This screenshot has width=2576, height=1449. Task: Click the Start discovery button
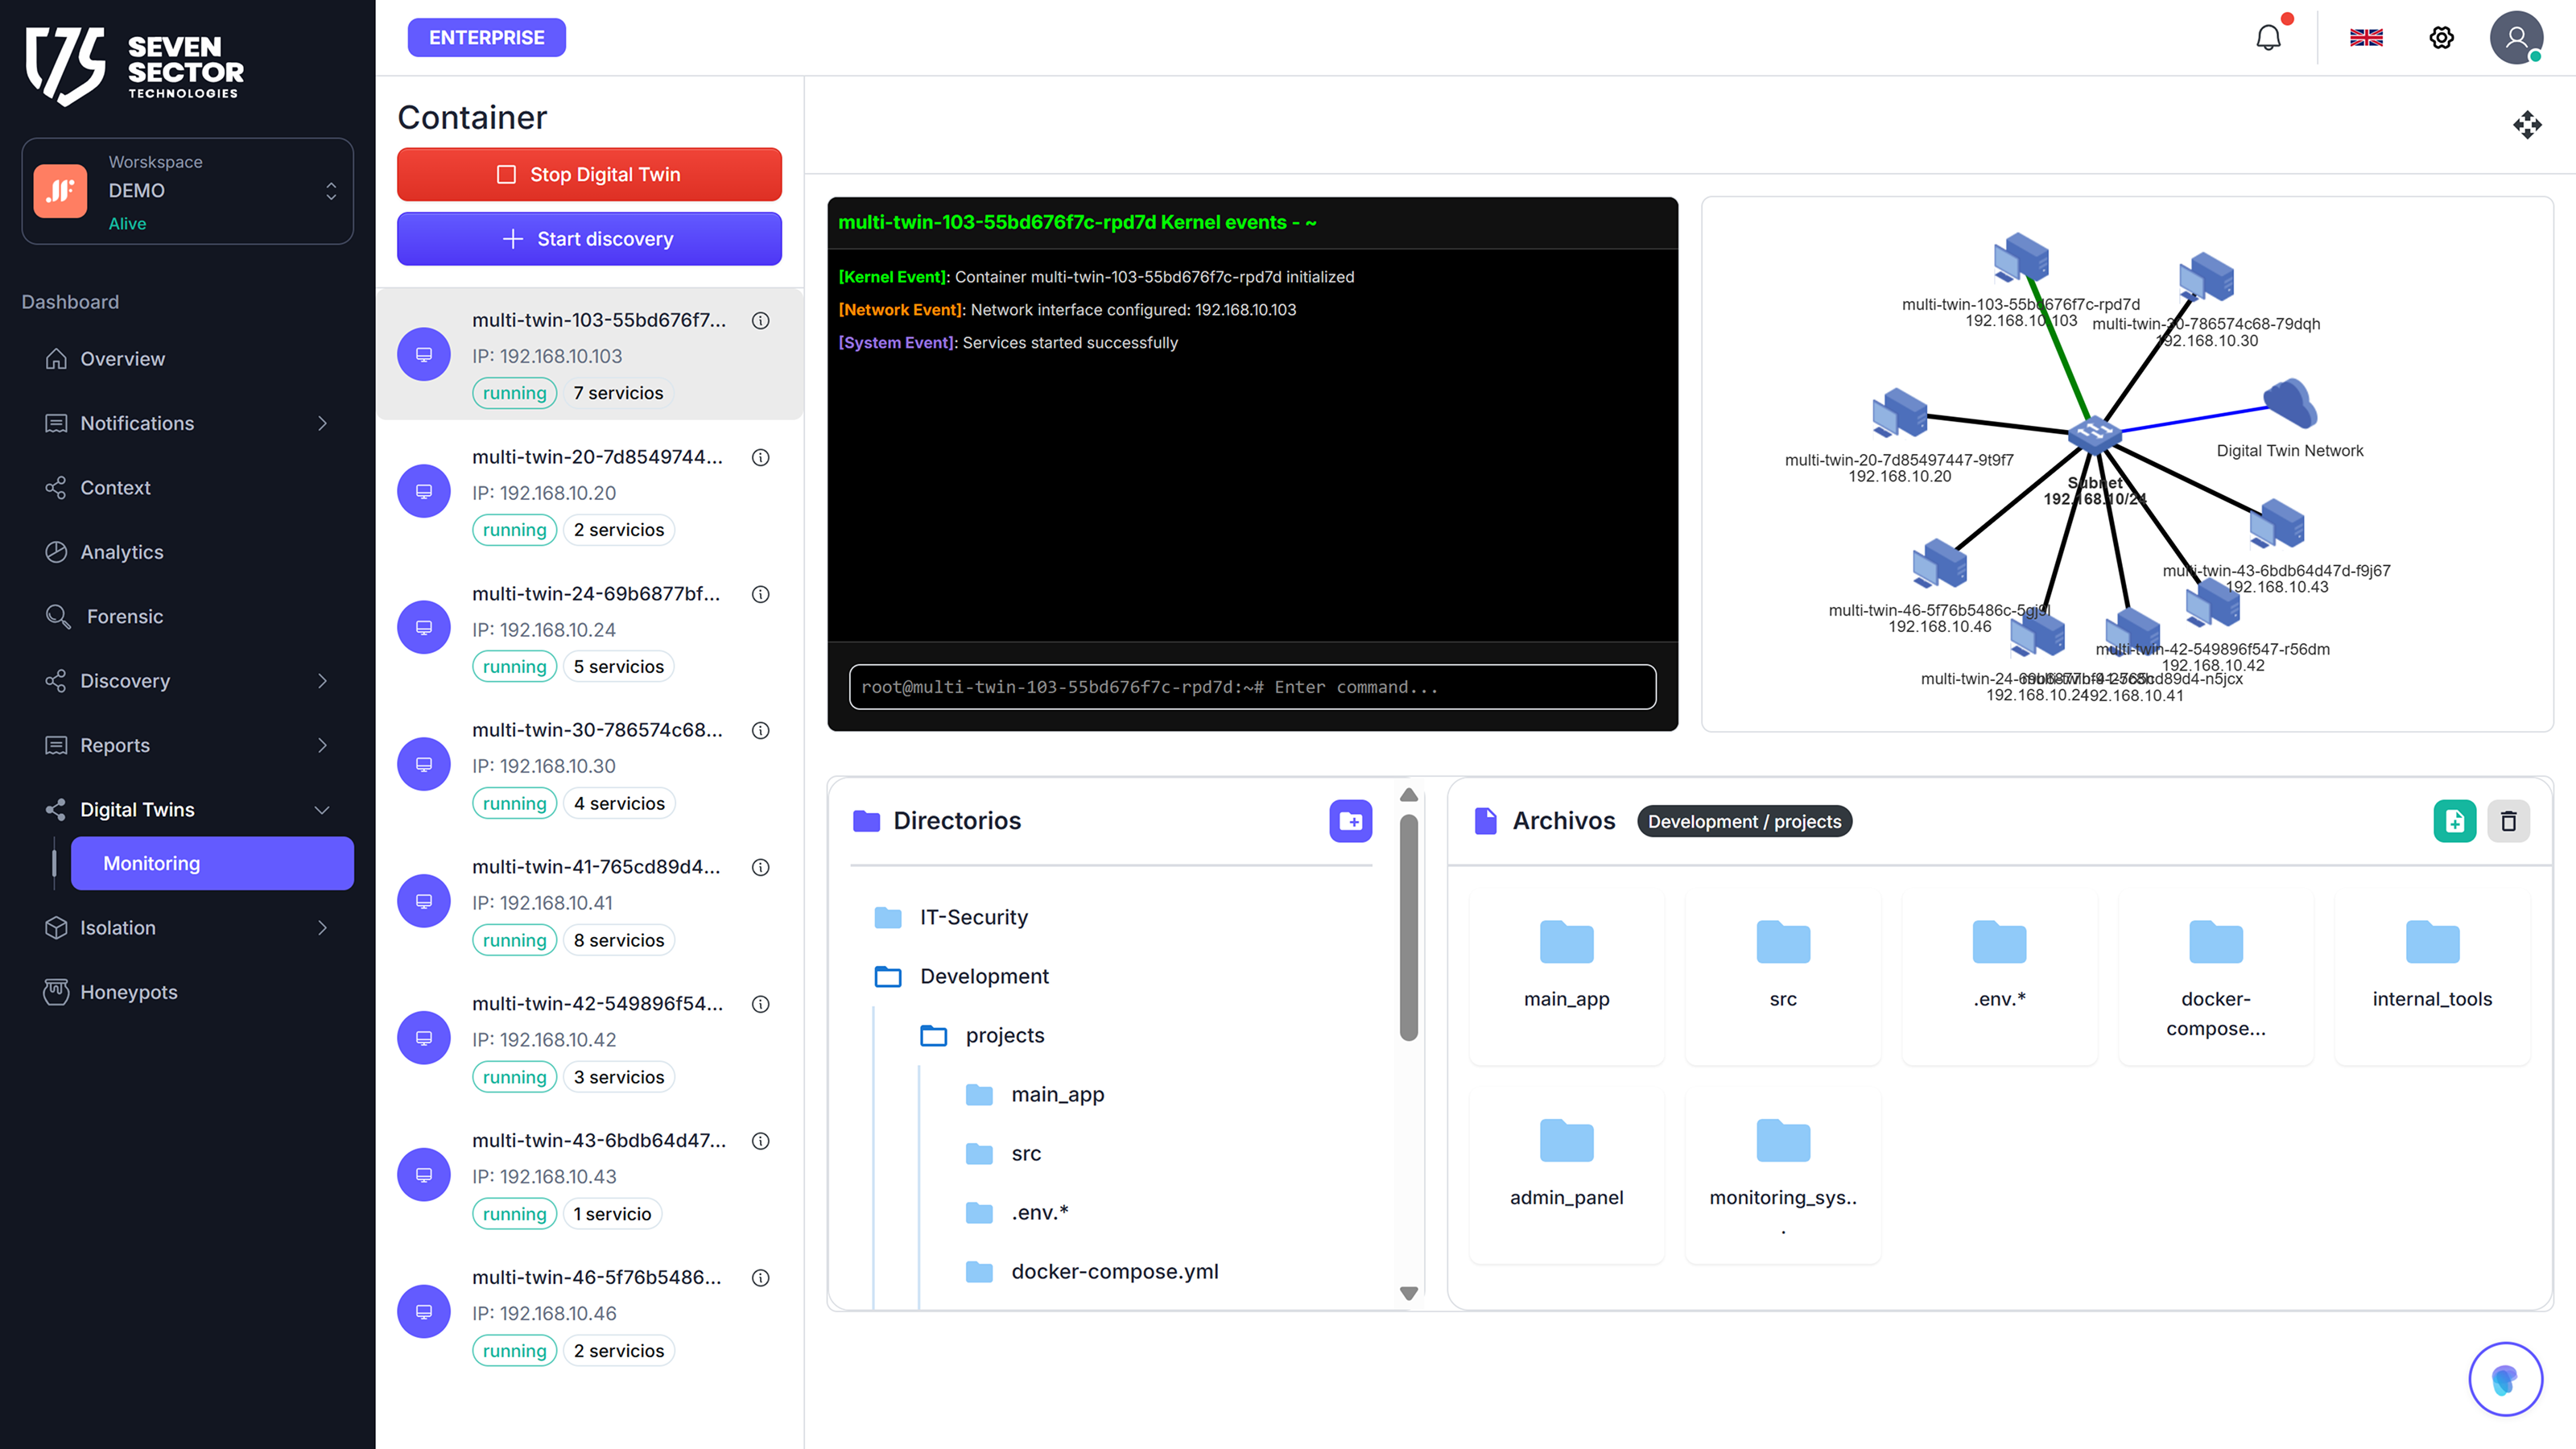tap(589, 239)
